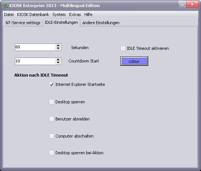Increase Countdown Start with up arrow
The image size is (201, 171).
(58, 59)
